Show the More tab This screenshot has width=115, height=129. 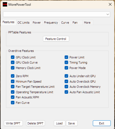click(x=87, y=22)
